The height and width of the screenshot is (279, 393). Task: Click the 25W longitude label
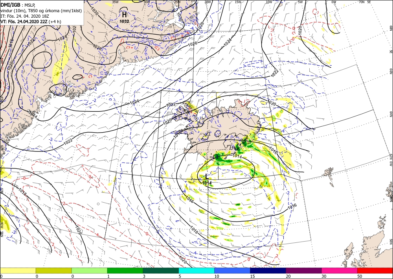[177, 2]
